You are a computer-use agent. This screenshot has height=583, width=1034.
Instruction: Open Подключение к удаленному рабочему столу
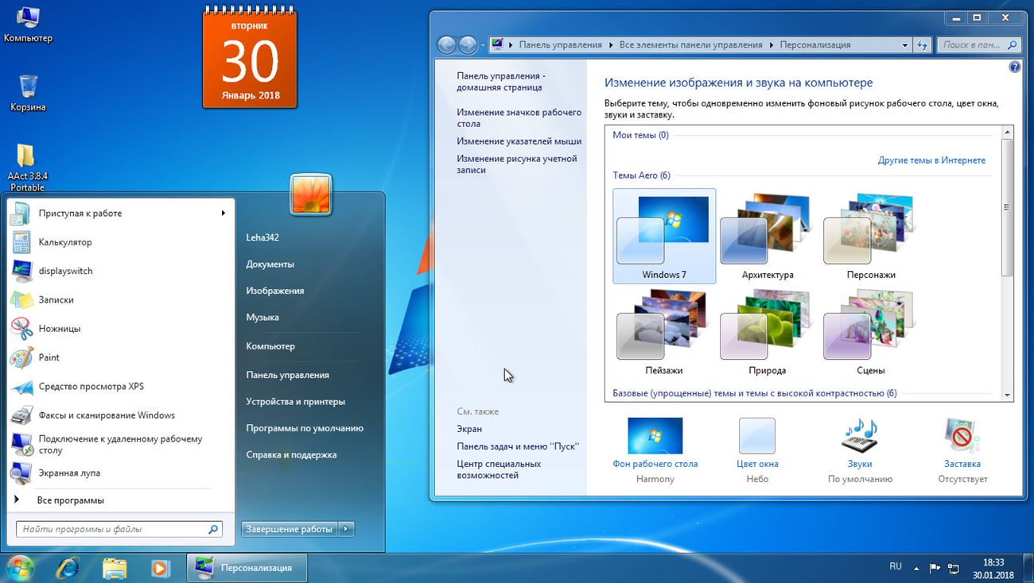[x=121, y=444]
